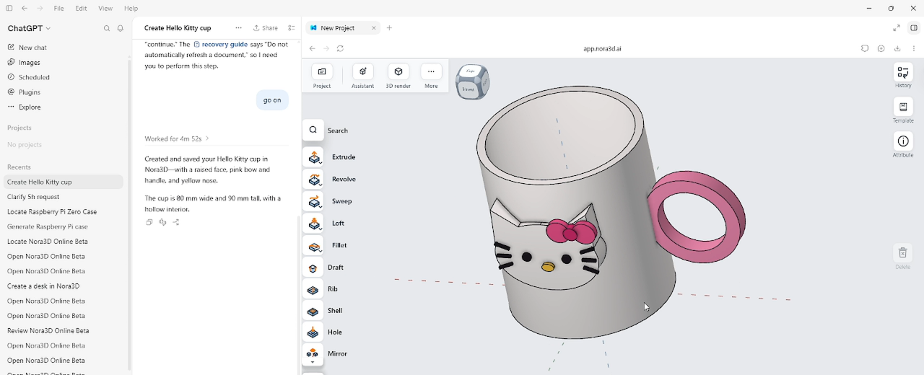Image resolution: width=924 pixels, height=375 pixels.
Task: Expand the 'Worked for 4m 52s' details
Action: [x=177, y=138]
